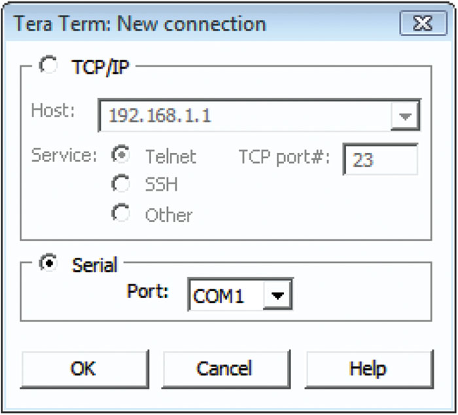This screenshot has width=458, height=415.
Task: Select the Serial connection radio button
Action: point(48,263)
